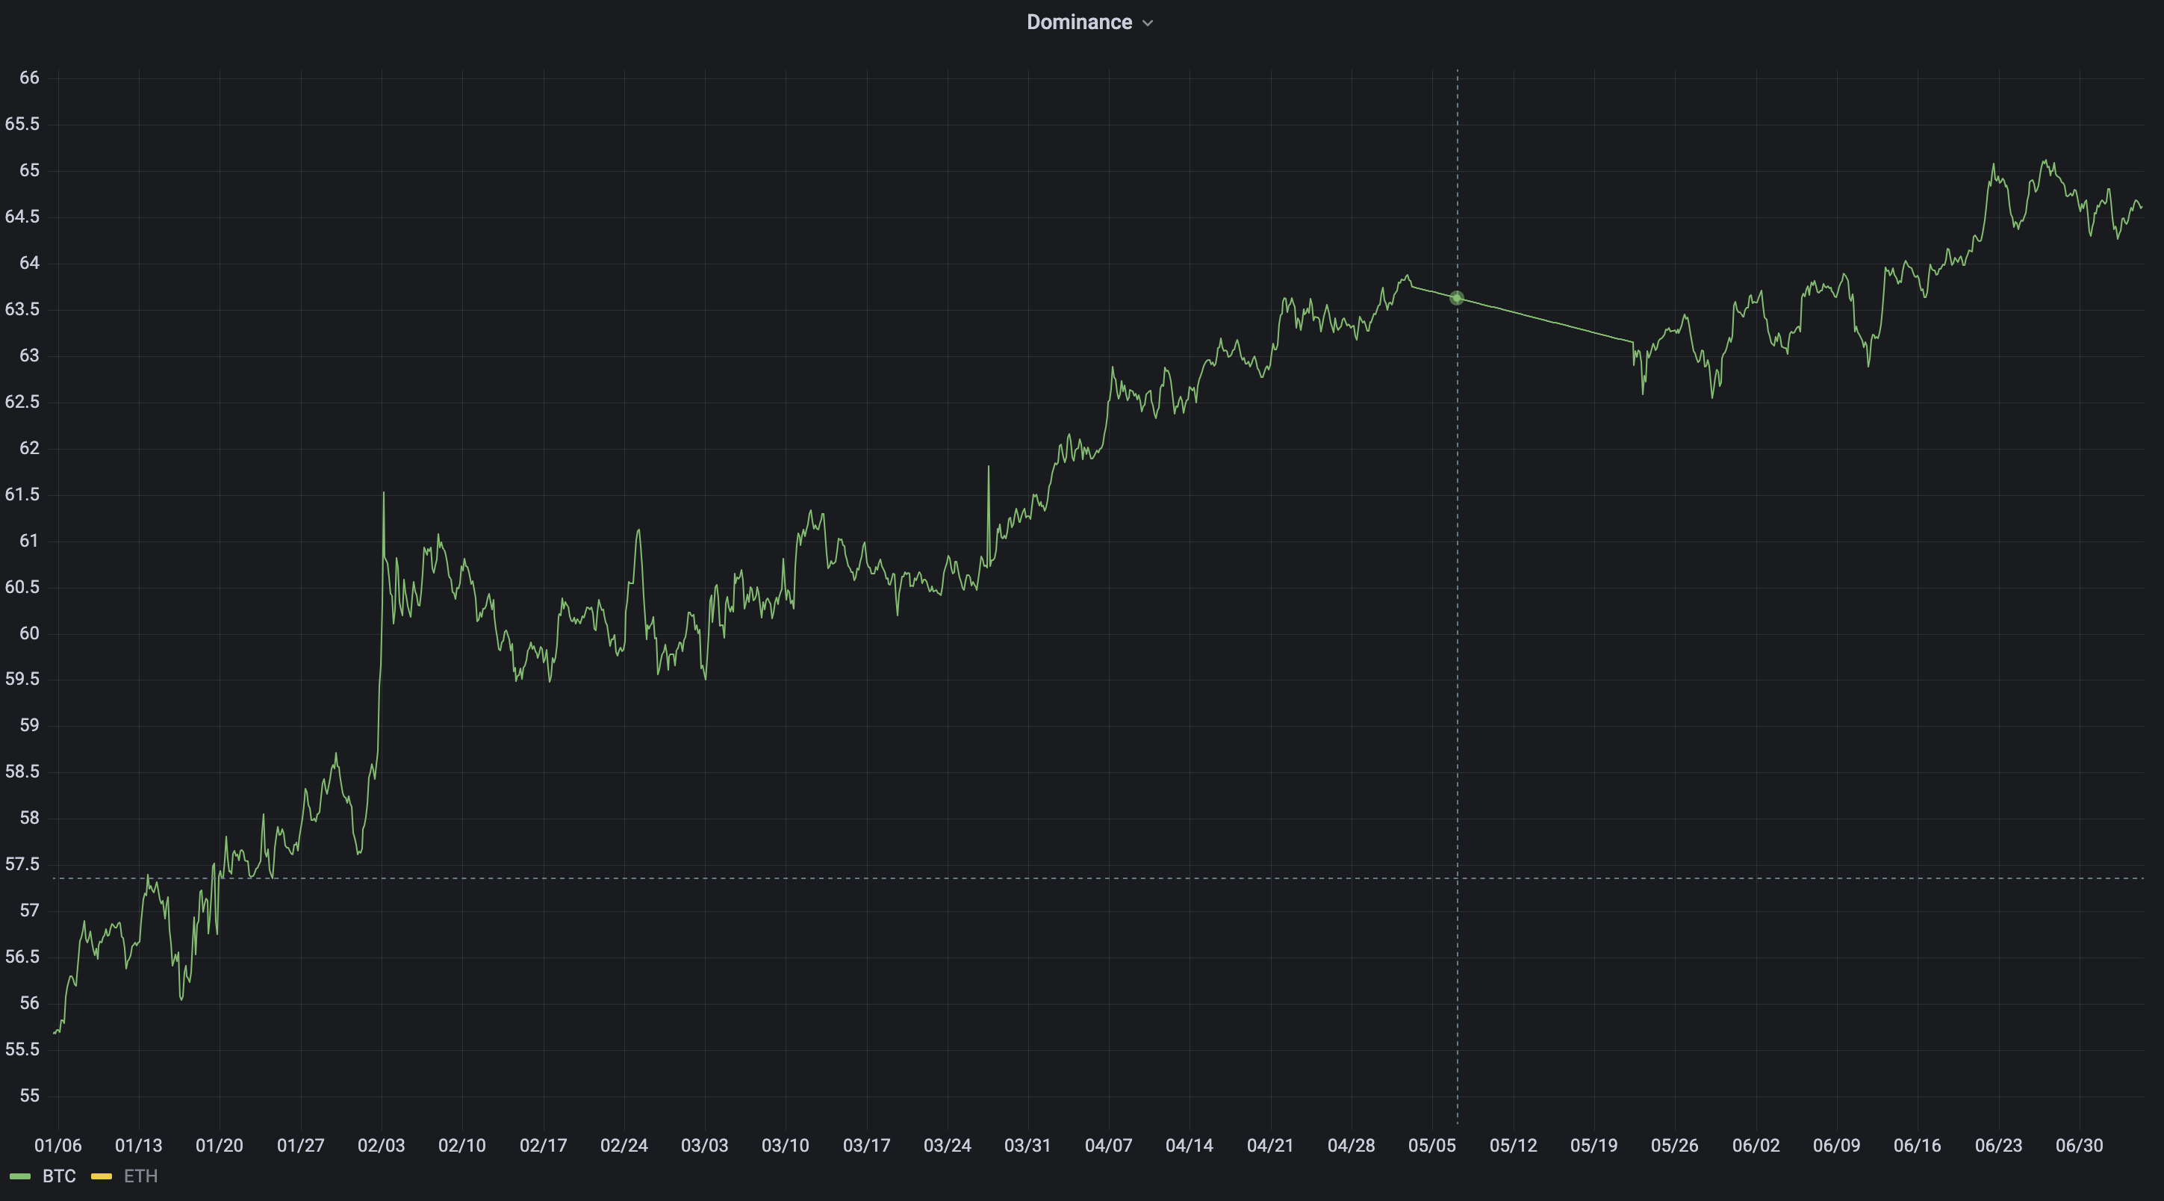Screen dimensions: 2164x1201
Task: Click the x-axis label 05/05
Action: (1432, 1146)
